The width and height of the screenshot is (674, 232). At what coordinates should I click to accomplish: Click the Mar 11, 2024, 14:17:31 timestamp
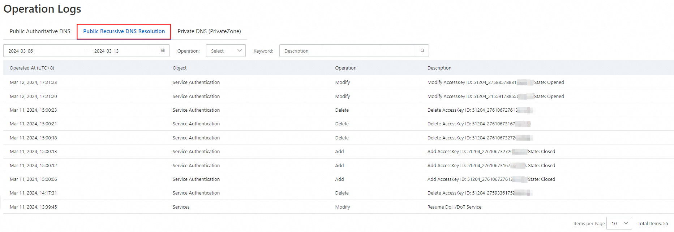pos(33,193)
